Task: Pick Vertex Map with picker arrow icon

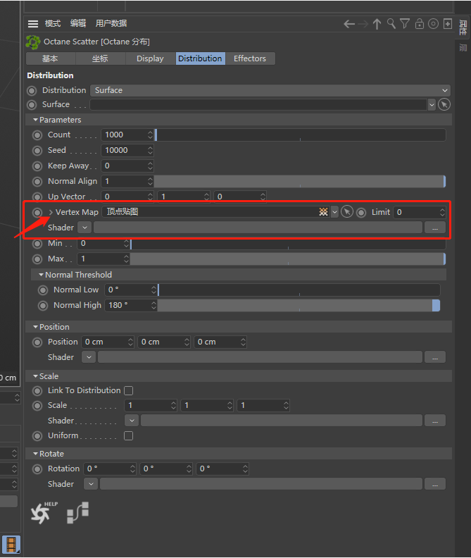Action: pyautogui.click(x=347, y=212)
